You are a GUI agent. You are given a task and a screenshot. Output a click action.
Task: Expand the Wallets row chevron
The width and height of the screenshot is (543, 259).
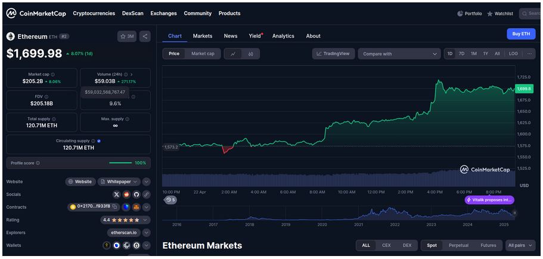(146, 245)
